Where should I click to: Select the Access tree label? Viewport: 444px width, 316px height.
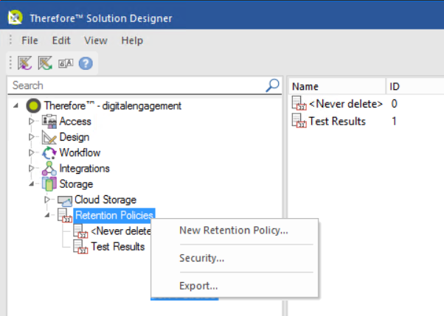[75, 122]
